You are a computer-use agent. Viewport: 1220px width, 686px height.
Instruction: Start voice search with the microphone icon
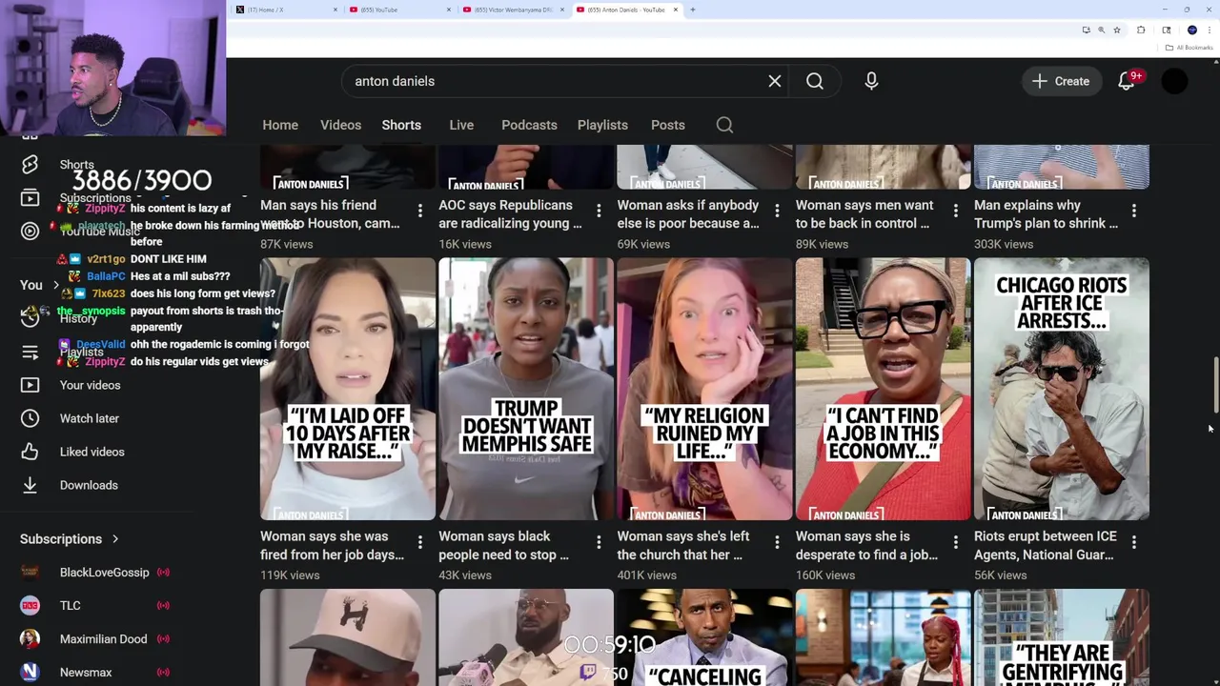coord(871,81)
